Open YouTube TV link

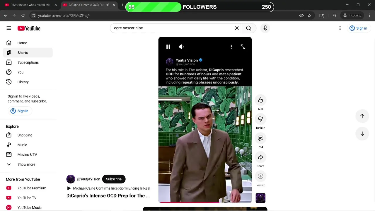[28, 198]
